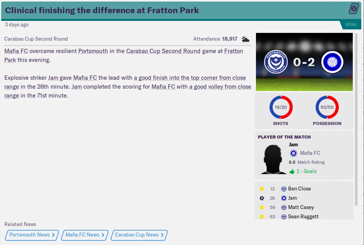Click Sean Raggett's club badge icon
The width and height of the screenshot is (364, 245).
click(x=284, y=217)
